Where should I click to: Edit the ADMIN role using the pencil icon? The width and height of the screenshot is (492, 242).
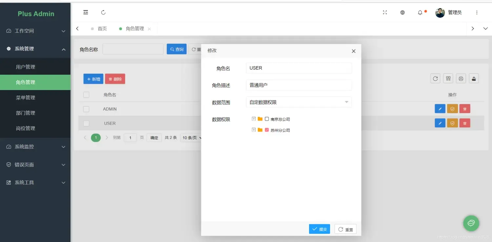[x=440, y=108]
